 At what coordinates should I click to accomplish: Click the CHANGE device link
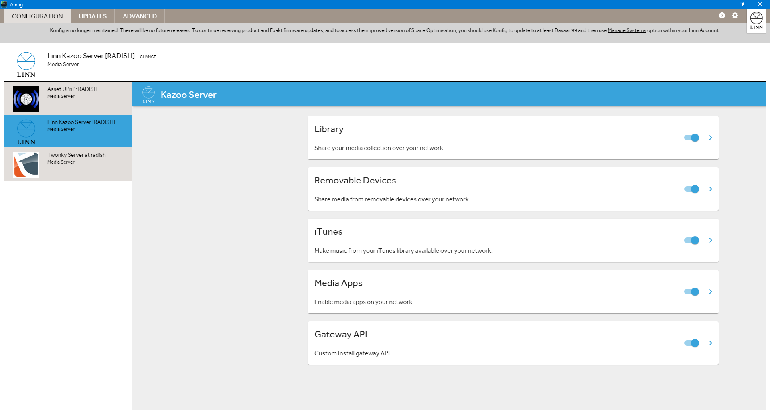point(148,57)
